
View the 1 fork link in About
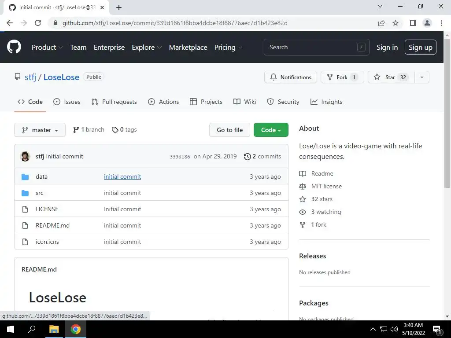coord(313,224)
